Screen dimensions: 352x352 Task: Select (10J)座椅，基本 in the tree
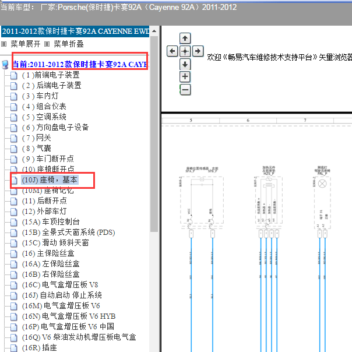[x=50, y=180]
